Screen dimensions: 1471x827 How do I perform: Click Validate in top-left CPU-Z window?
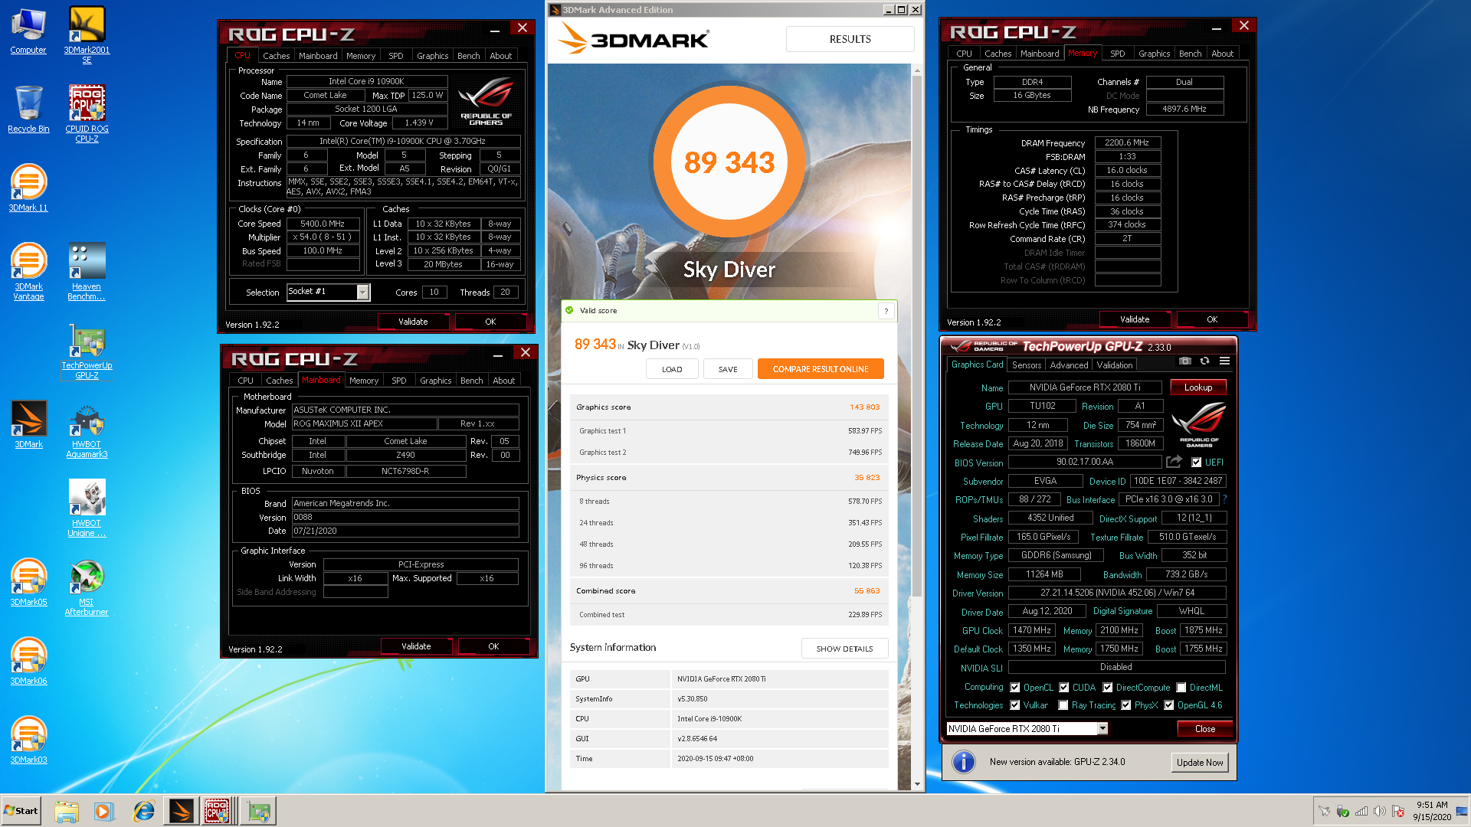coord(413,322)
